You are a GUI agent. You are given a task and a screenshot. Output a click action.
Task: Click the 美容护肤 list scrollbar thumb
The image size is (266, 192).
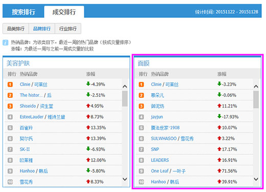pos(125,99)
